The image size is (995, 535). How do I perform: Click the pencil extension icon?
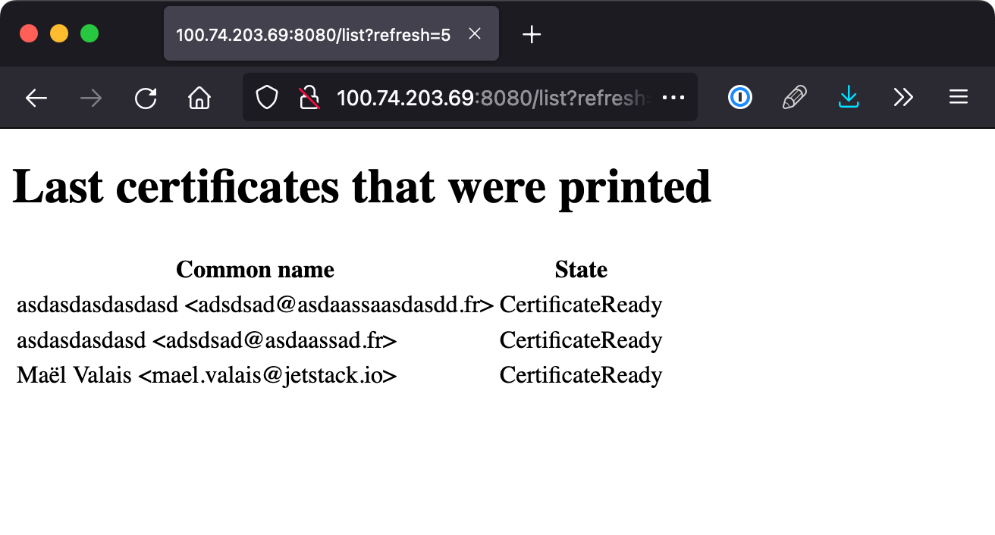(794, 98)
